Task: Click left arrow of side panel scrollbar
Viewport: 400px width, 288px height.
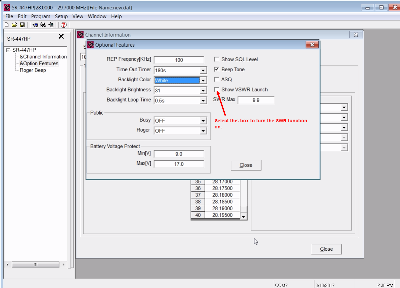Action: [8, 264]
